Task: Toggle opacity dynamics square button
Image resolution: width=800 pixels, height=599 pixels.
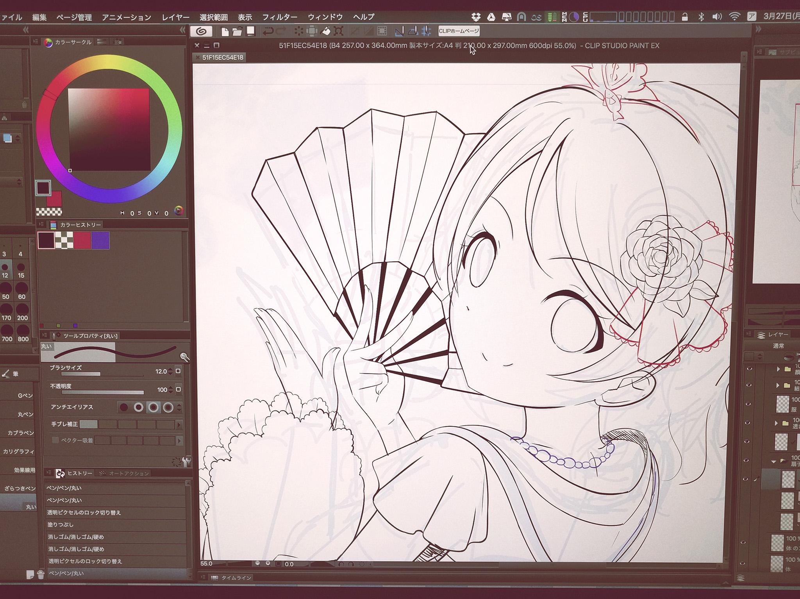Action: (178, 389)
